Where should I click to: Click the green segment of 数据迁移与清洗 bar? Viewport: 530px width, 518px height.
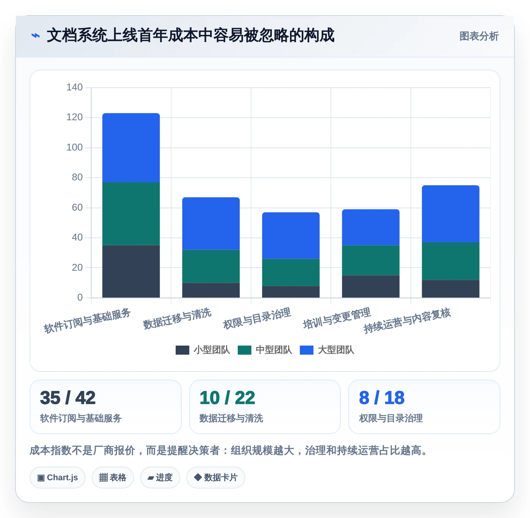pos(211,266)
